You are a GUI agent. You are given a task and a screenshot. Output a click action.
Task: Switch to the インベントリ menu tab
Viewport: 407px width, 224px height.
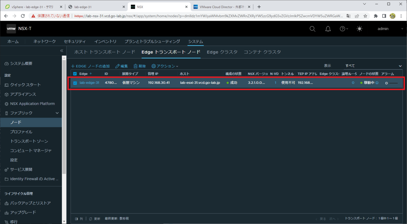click(105, 41)
